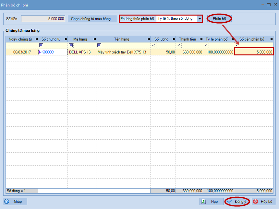Open filter operator for Mã hàng
The height and width of the screenshot is (209, 279).
pyautogui.click(x=71, y=45)
